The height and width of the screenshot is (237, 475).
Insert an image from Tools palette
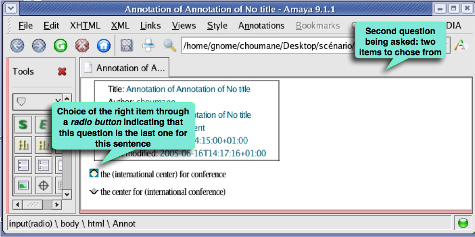point(23,186)
